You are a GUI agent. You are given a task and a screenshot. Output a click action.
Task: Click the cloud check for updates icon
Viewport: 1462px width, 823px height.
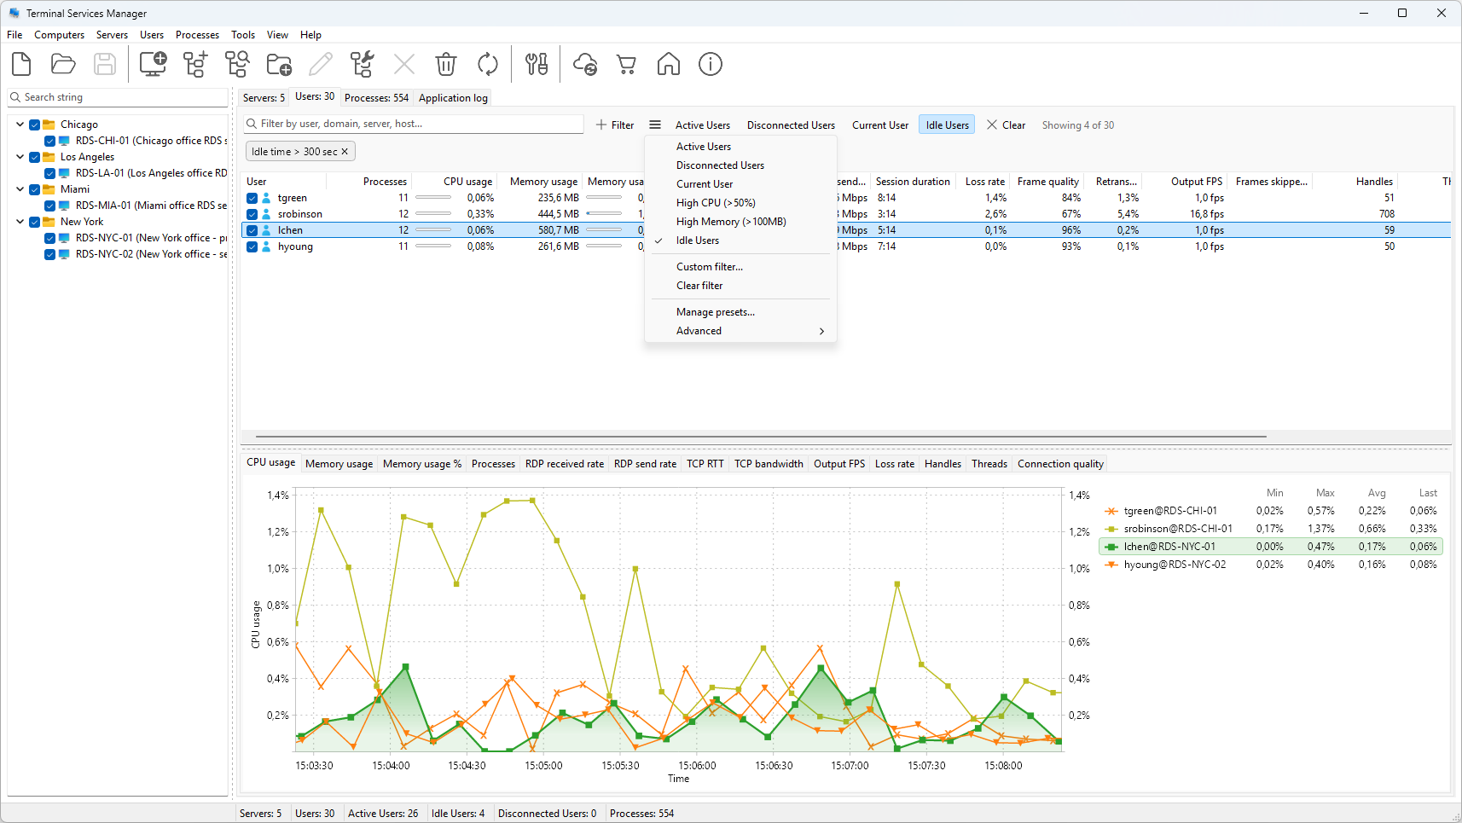pos(585,64)
